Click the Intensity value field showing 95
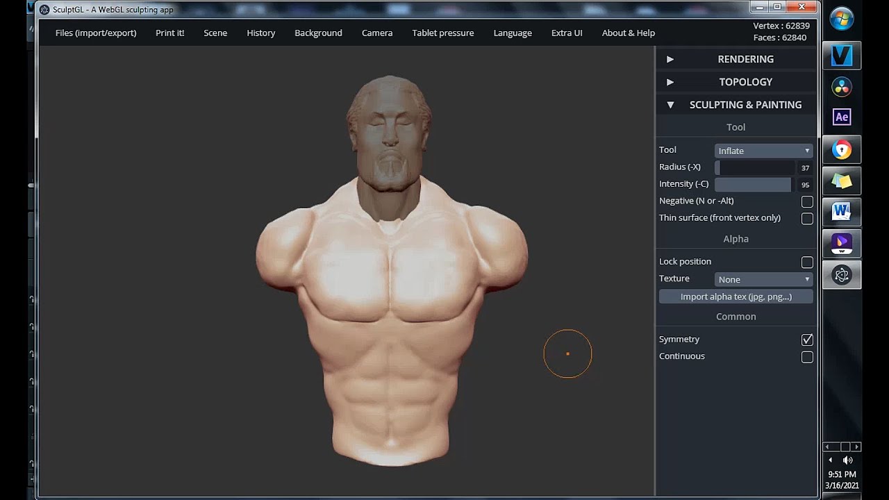The height and width of the screenshot is (500, 889). point(806,185)
